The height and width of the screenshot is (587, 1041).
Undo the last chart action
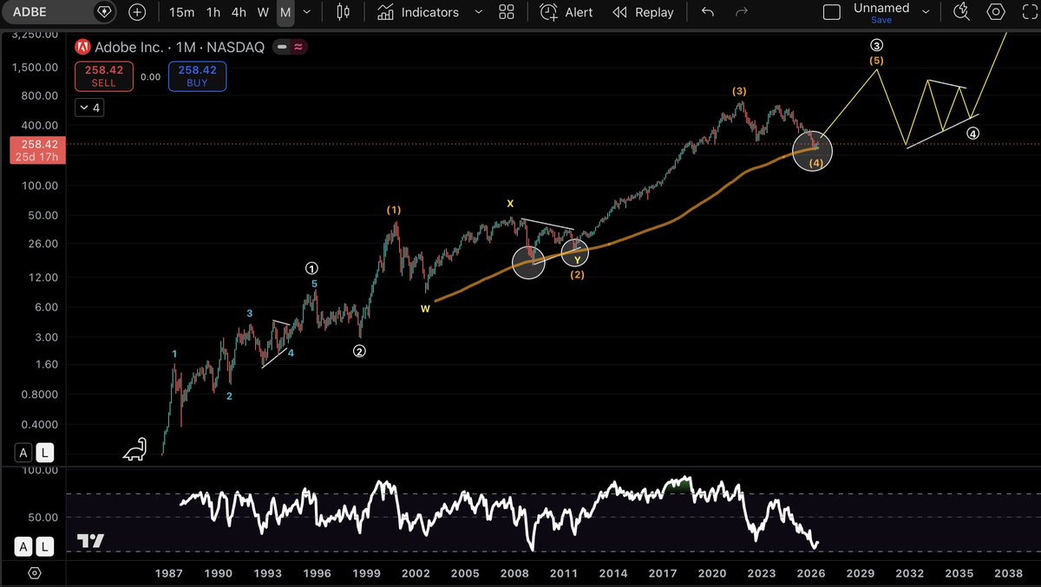click(708, 12)
